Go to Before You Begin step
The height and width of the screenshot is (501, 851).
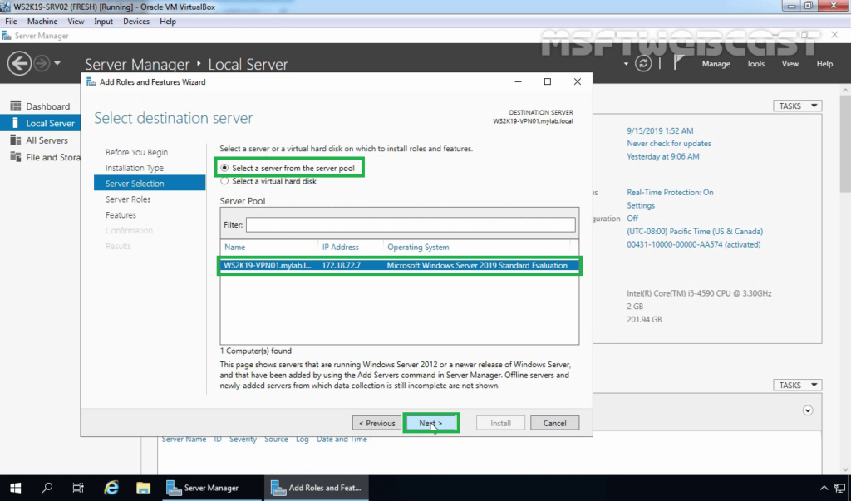137,152
